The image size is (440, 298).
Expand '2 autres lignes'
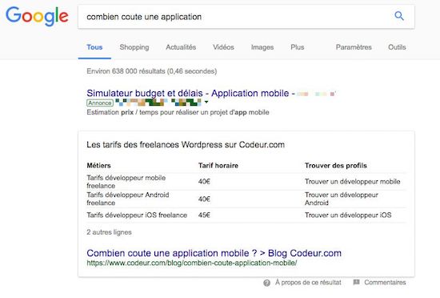109,232
